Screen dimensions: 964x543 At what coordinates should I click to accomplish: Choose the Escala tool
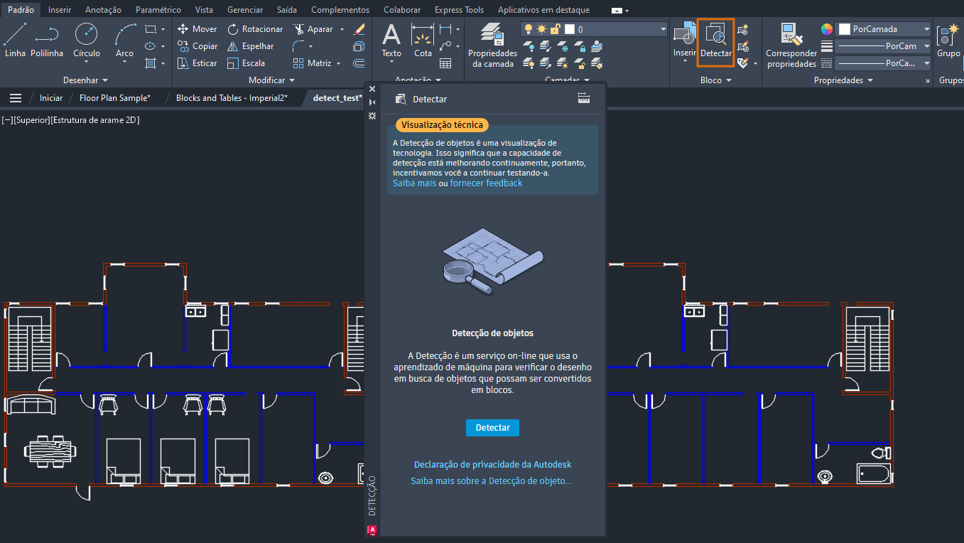[x=246, y=63]
